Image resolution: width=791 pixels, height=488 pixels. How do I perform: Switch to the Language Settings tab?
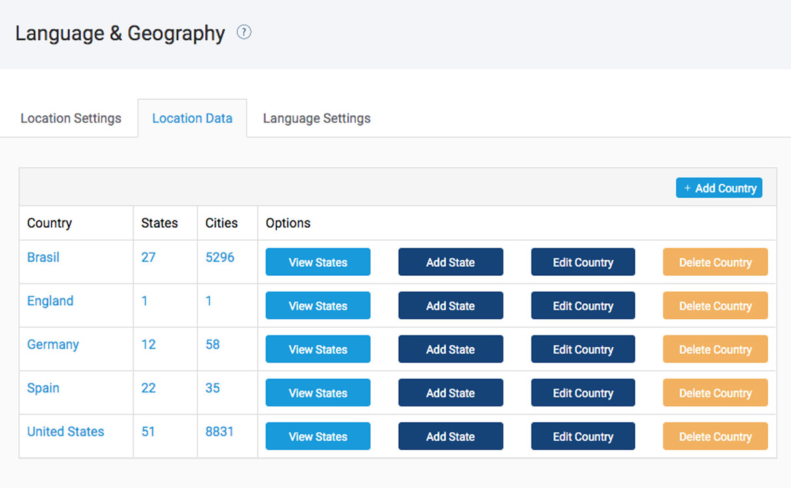[x=317, y=118]
